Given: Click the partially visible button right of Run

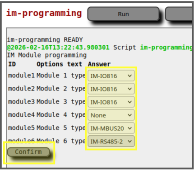Looking at the screenshot, I should pyautogui.click(x=179, y=14).
